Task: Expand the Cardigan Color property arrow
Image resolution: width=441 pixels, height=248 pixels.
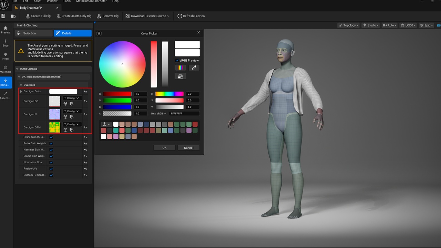Action: [x=21, y=91]
